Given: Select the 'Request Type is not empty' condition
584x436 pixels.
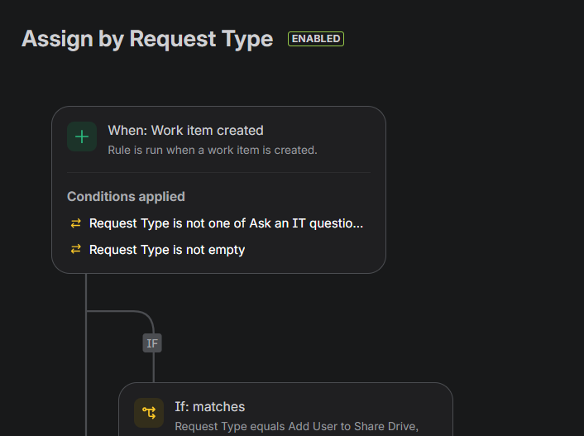Looking at the screenshot, I should (x=167, y=250).
